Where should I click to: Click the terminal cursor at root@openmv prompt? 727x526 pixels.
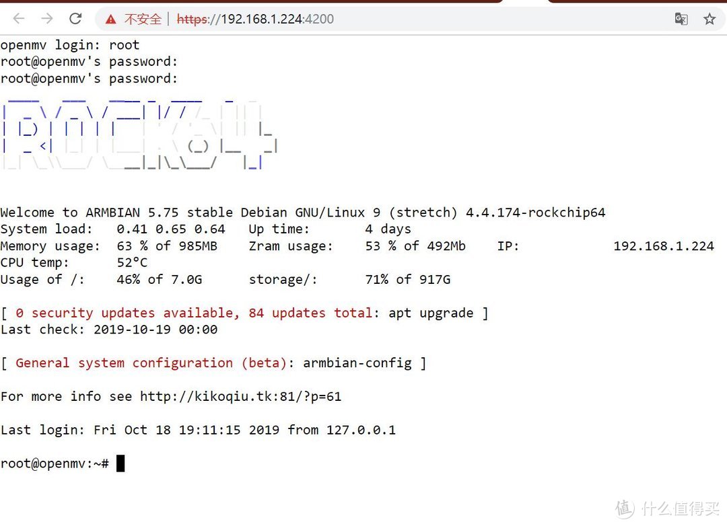pos(120,463)
